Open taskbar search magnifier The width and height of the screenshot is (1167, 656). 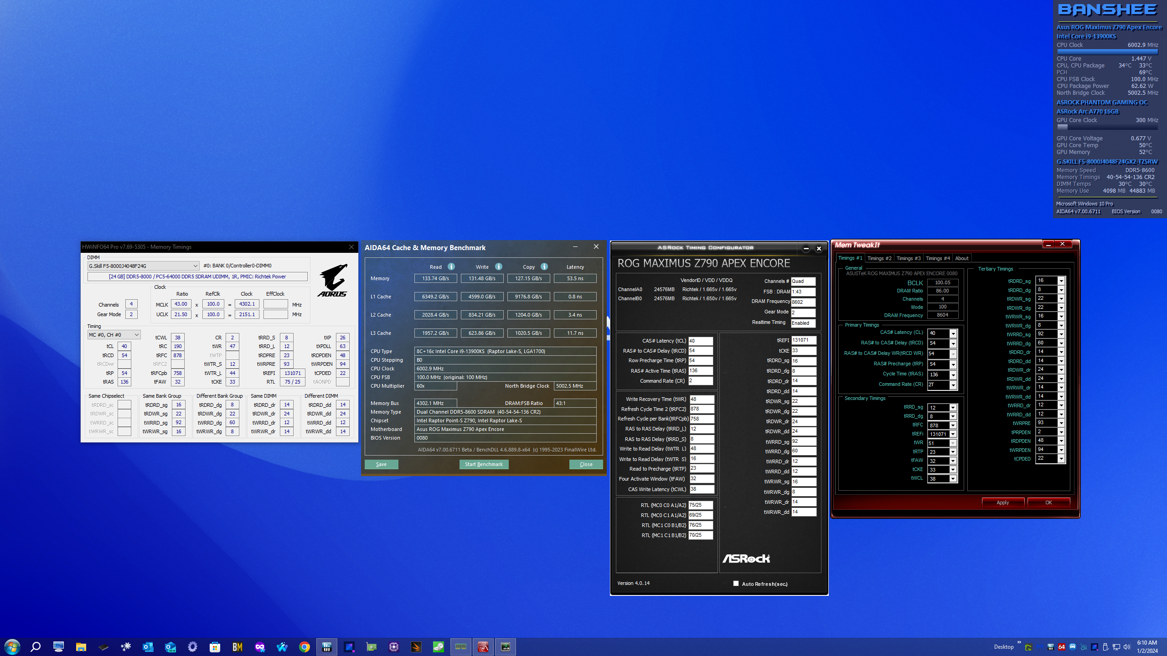tap(36, 647)
